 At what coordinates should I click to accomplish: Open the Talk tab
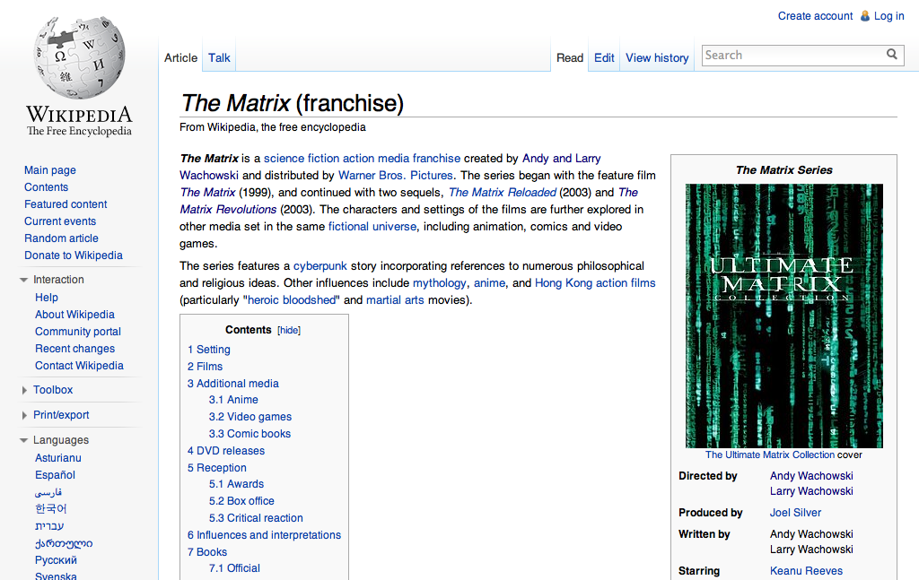point(219,58)
